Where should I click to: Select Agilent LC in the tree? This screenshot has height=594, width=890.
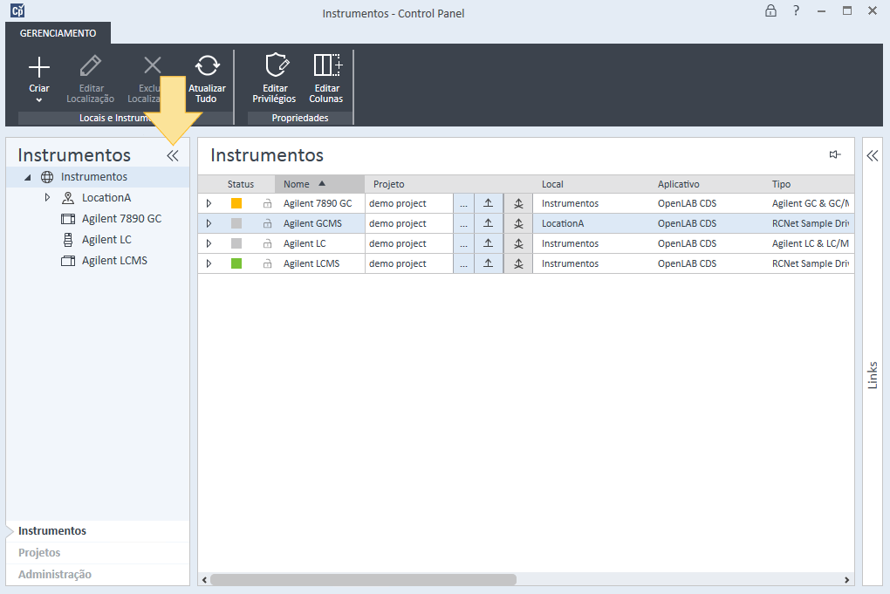pyautogui.click(x=106, y=239)
